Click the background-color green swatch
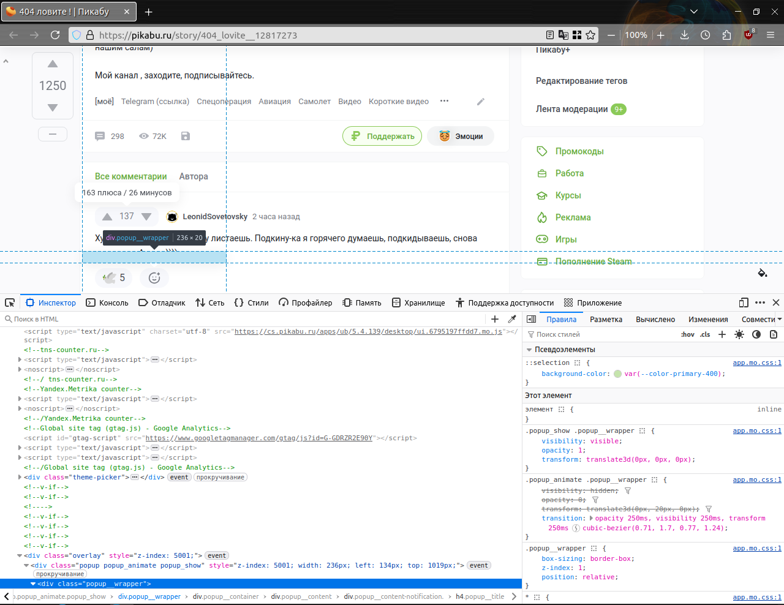This screenshot has width=784, height=605. pyautogui.click(x=617, y=374)
